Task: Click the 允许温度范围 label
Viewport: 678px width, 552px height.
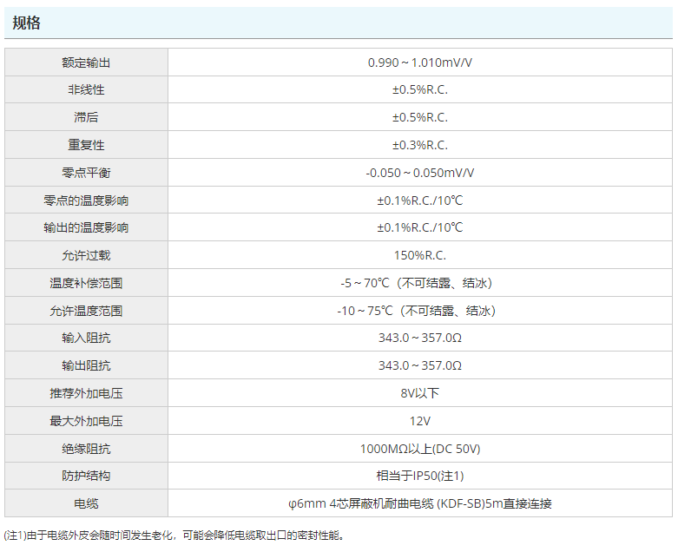Action: (86, 311)
